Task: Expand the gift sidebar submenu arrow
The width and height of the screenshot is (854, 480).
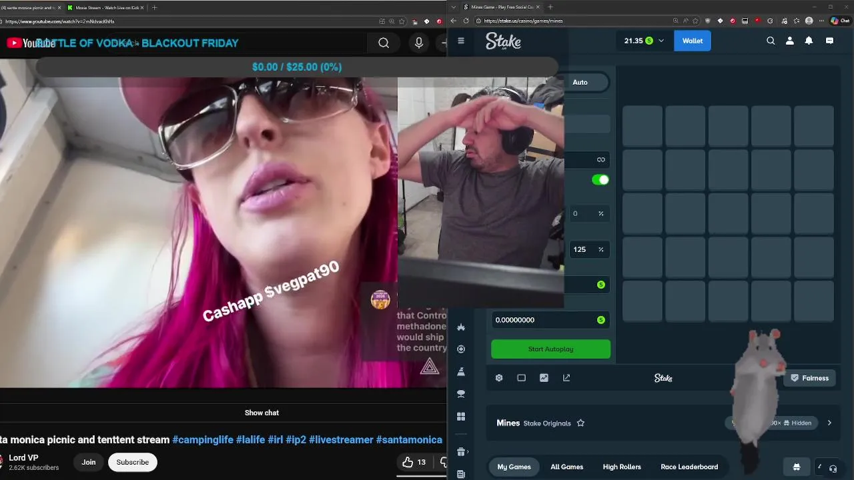Action: tap(468, 452)
